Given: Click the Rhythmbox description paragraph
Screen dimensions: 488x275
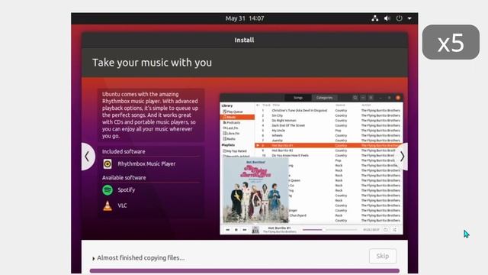Looking at the screenshot, I should 150,115.
